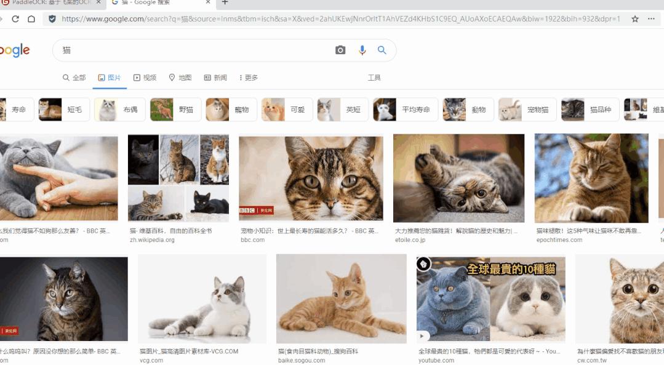Viewport: 664px width, 365px height.
Task: Filter by the 平均寿命 chip
Action: click(406, 110)
